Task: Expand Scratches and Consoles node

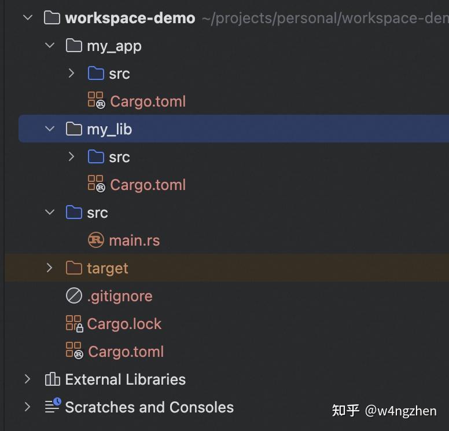Action: 28,407
